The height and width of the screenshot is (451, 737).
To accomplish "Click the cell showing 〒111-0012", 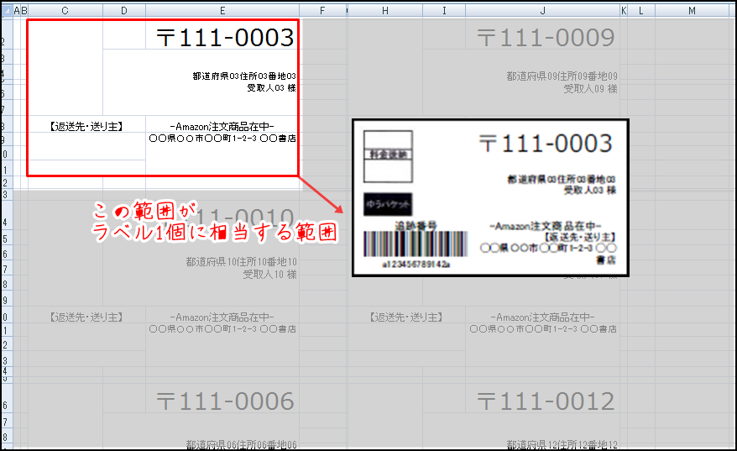I will coord(546,401).
